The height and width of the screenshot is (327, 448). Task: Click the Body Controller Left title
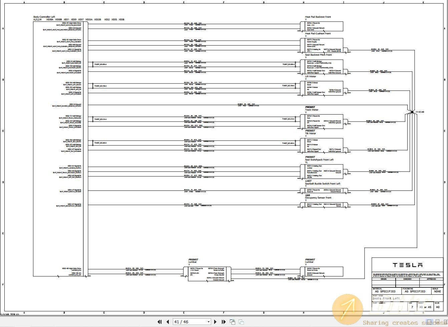(x=44, y=17)
